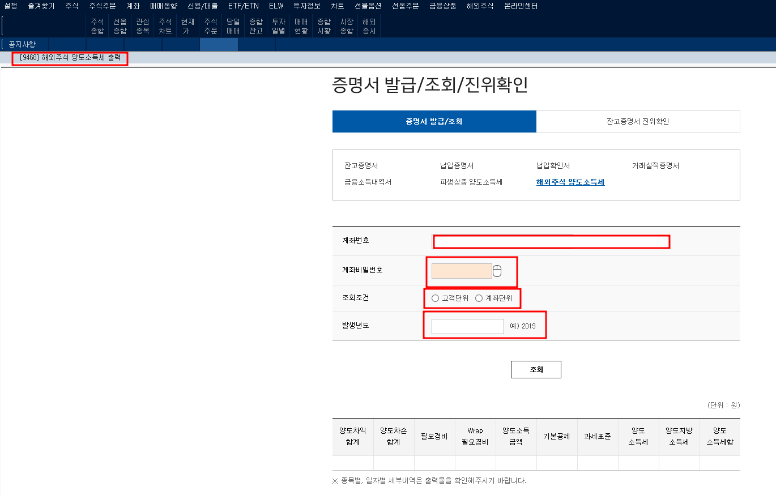Click the 주식종합 toolbar shortcut

click(x=97, y=26)
